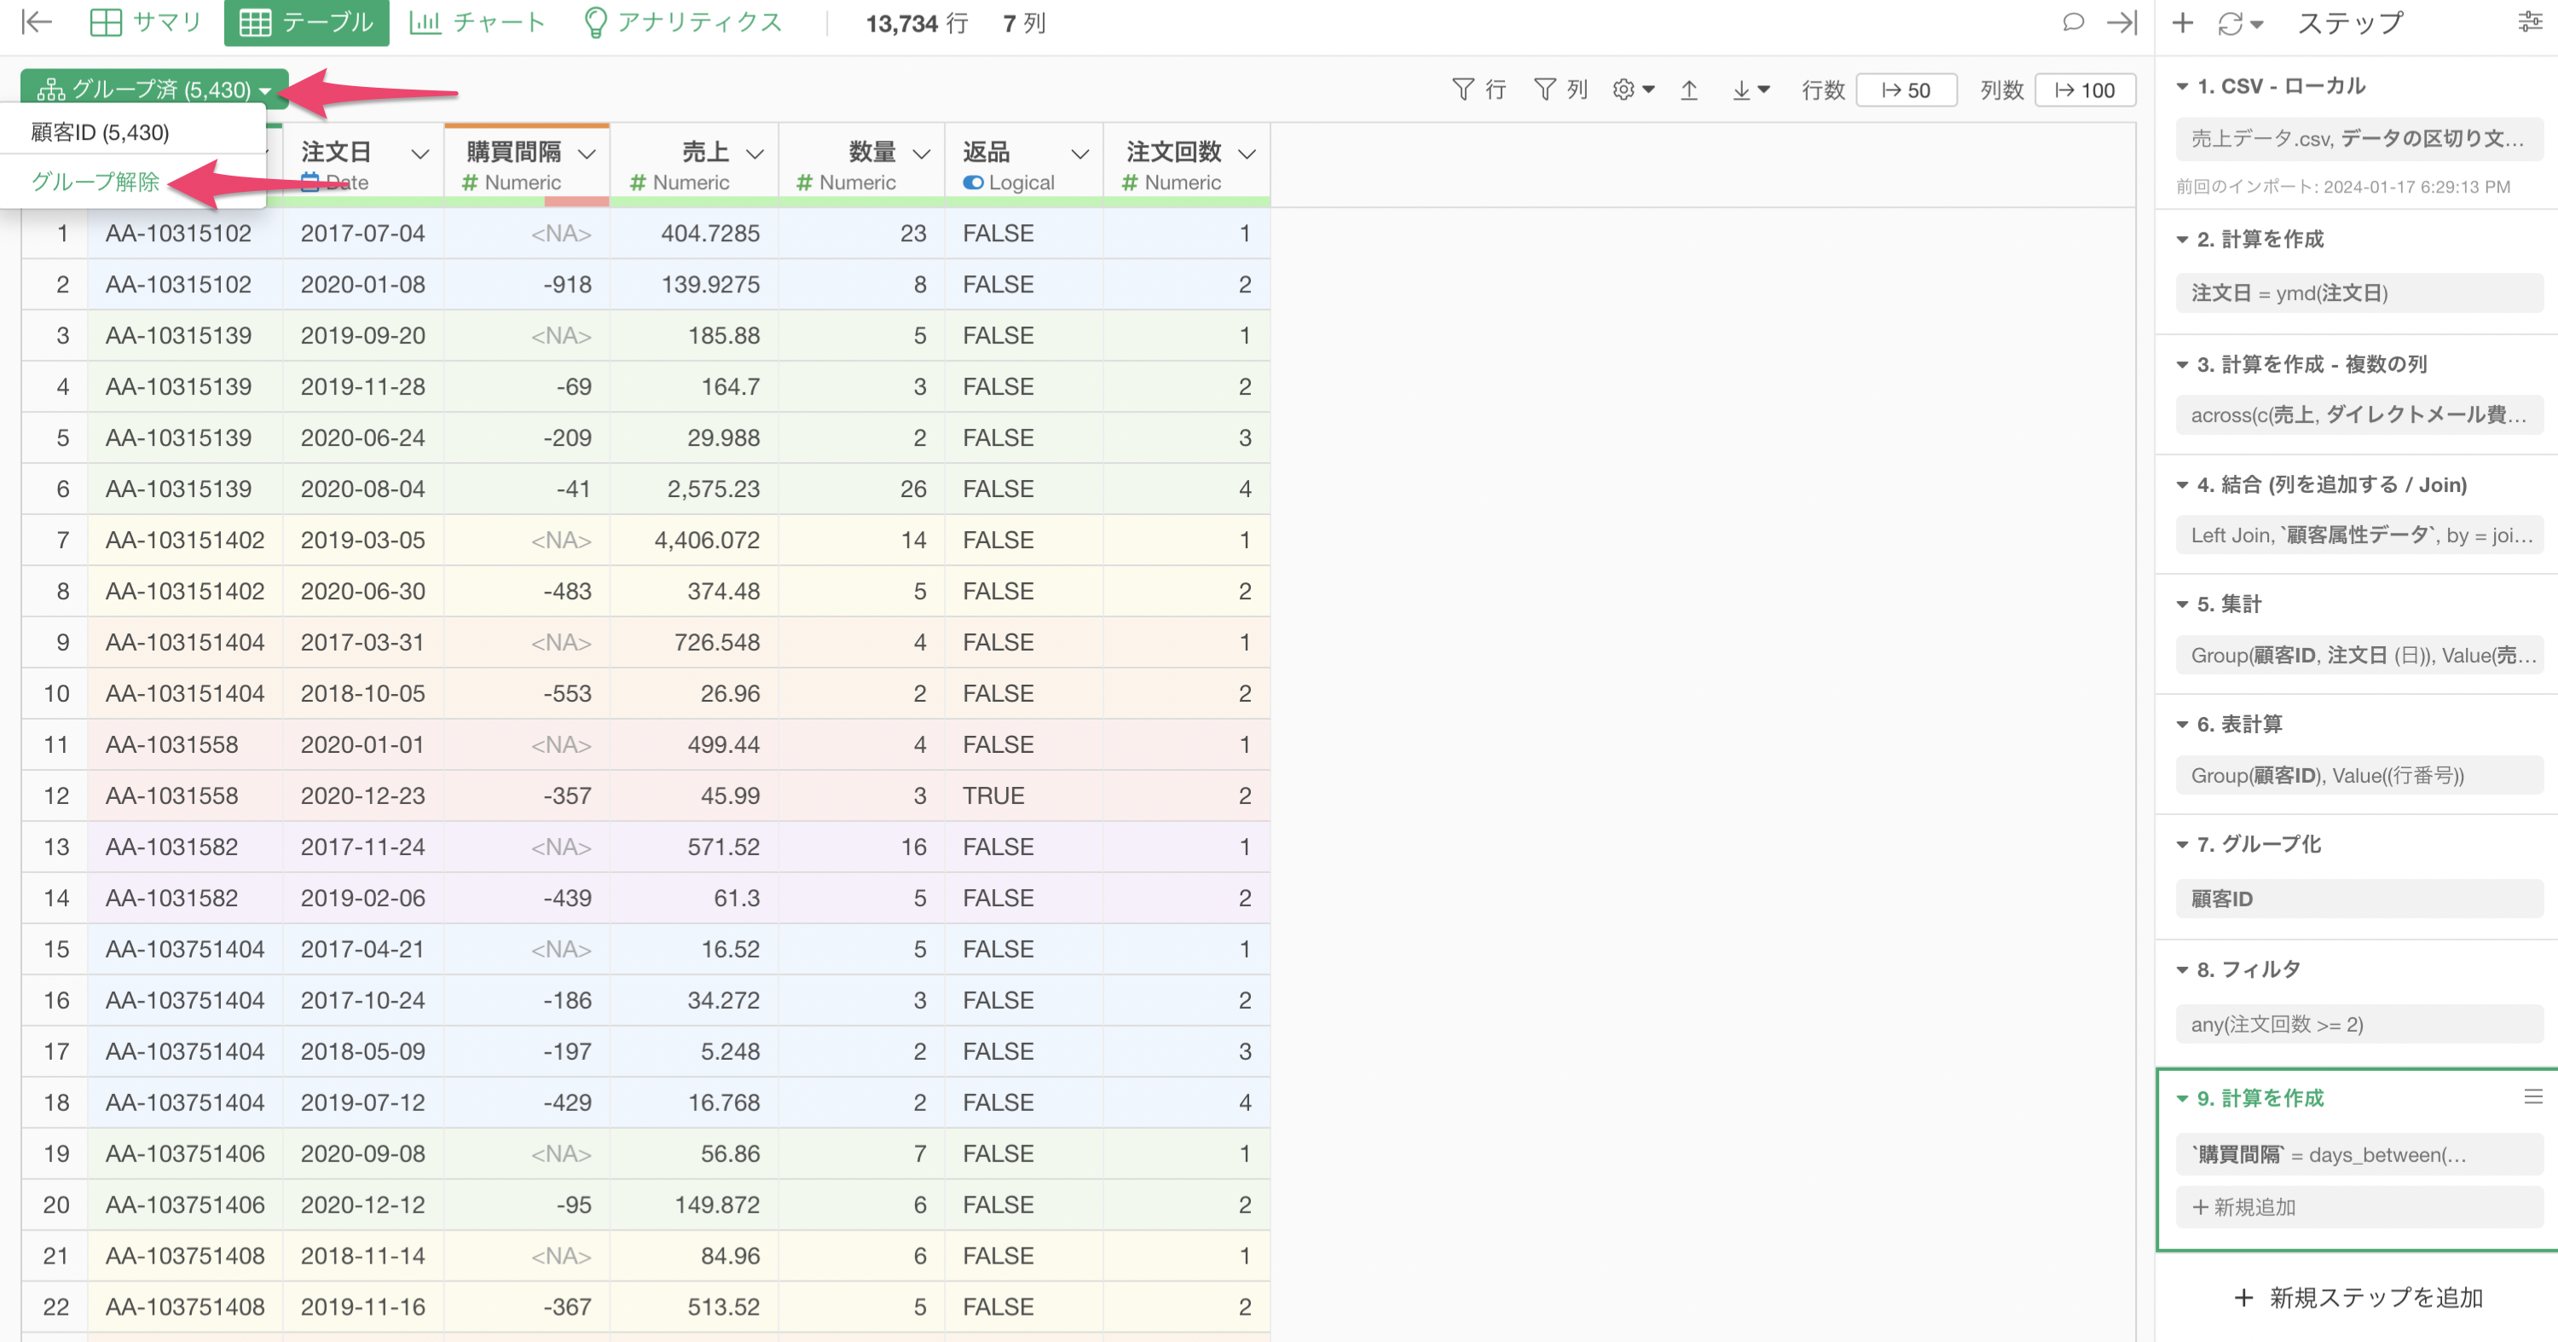The width and height of the screenshot is (2558, 1342).
Task: Open the comment speech bubble icon
Action: 2073,22
